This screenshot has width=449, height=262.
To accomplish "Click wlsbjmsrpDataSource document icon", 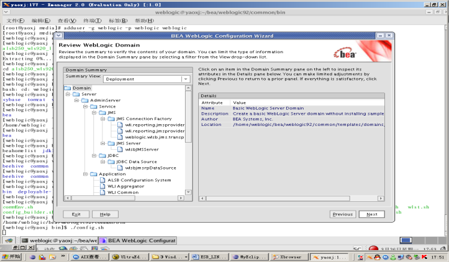I will pyautogui.click(x=120, y=168).
